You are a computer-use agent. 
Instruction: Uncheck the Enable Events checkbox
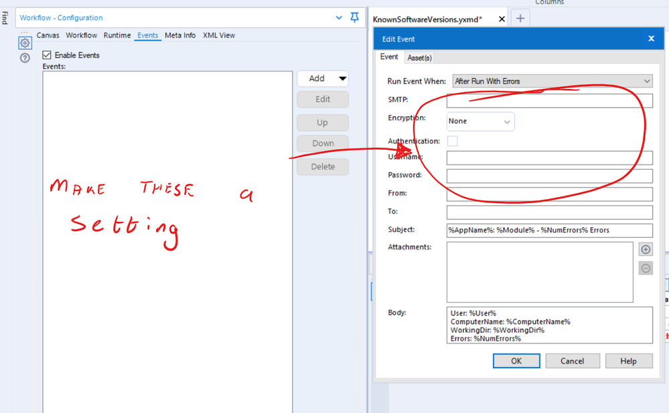coord(46,55)
